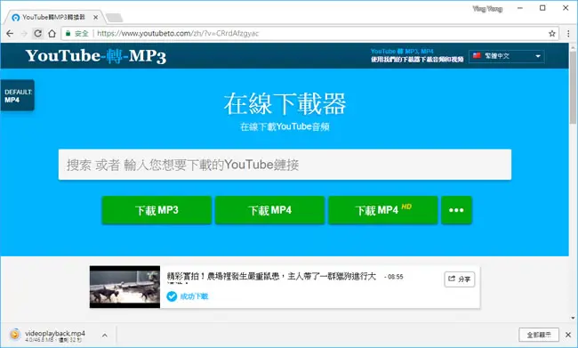Close the downloads bar
The height and width of the screenshot is (348, 578).
[568, 335]
